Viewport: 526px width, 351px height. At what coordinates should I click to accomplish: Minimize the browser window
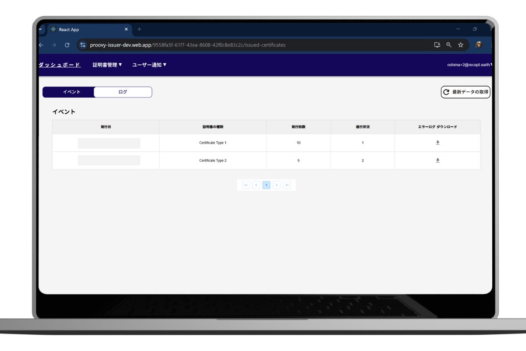(458, 29)
